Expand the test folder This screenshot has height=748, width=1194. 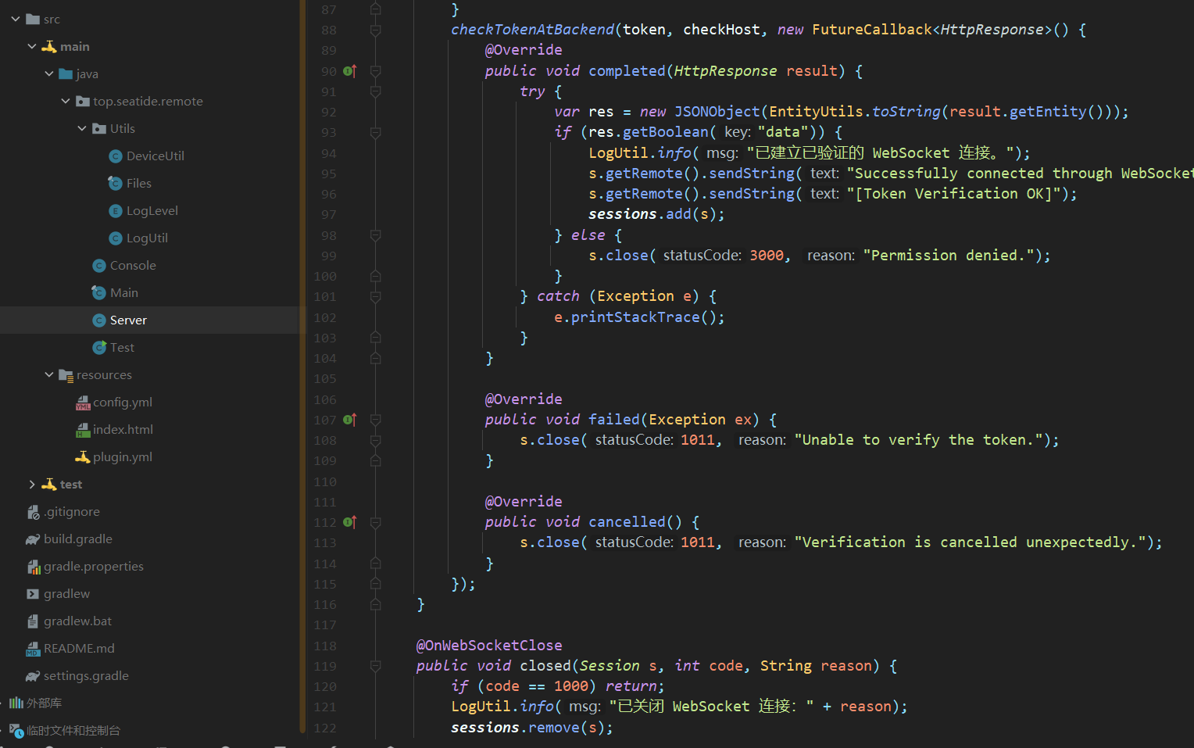click(31, 484)
